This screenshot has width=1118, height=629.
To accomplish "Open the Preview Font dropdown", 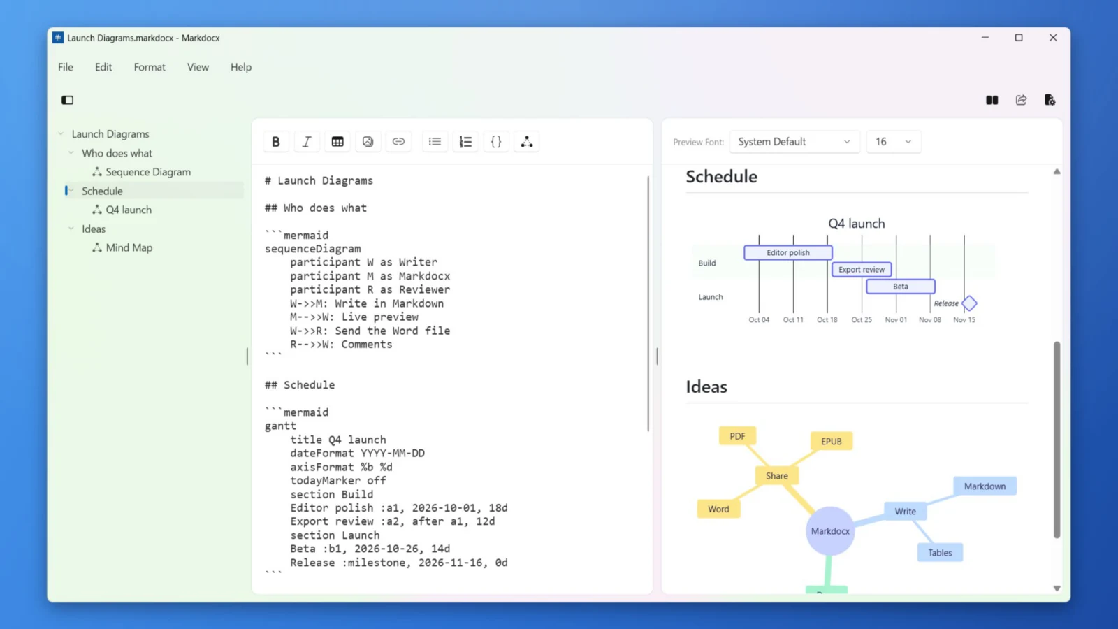I will point(794,142).
